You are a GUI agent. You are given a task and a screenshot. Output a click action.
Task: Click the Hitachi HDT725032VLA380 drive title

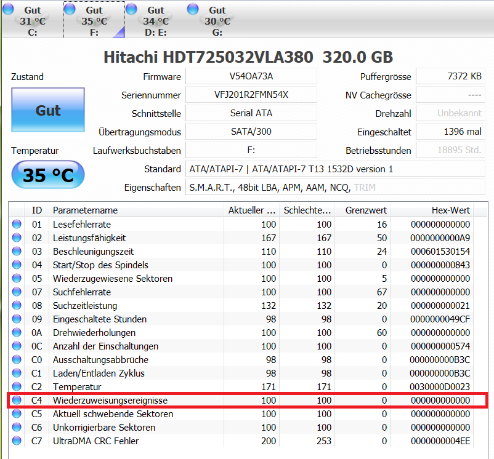(x=208, y=57)
